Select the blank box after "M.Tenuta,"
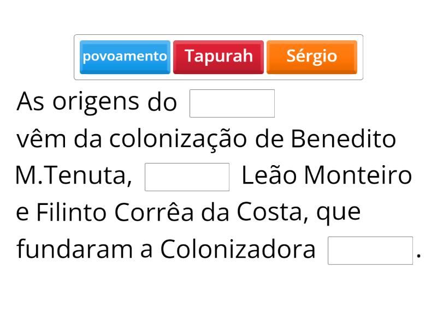Screen dimensions: 437x327 coord(187,177)
